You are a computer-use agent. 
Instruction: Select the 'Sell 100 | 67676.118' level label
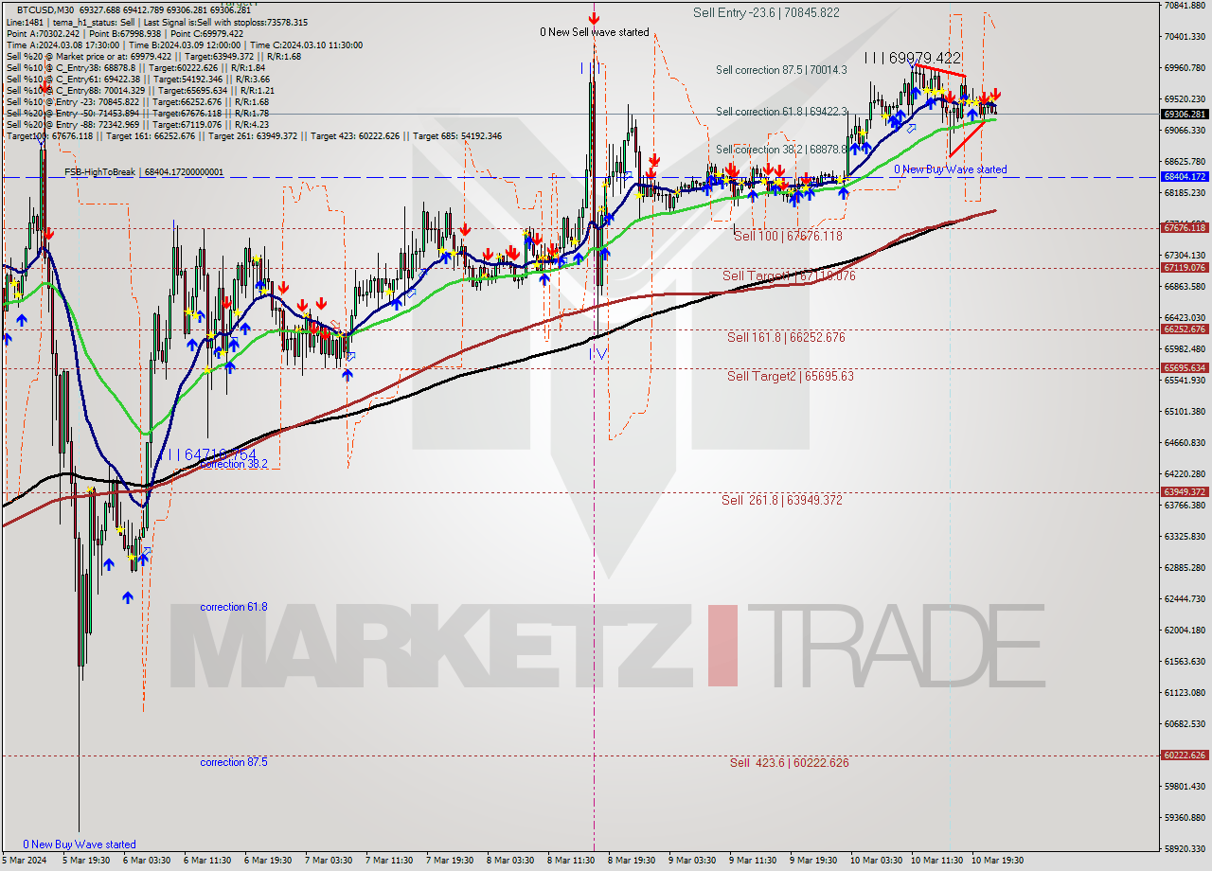coord(788,236)
